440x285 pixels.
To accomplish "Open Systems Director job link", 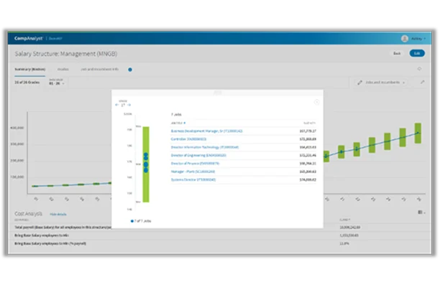I will coord(193,179).
